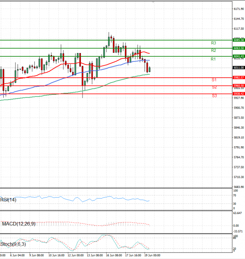Select the R2 resistance label

[x=214, y=51]
